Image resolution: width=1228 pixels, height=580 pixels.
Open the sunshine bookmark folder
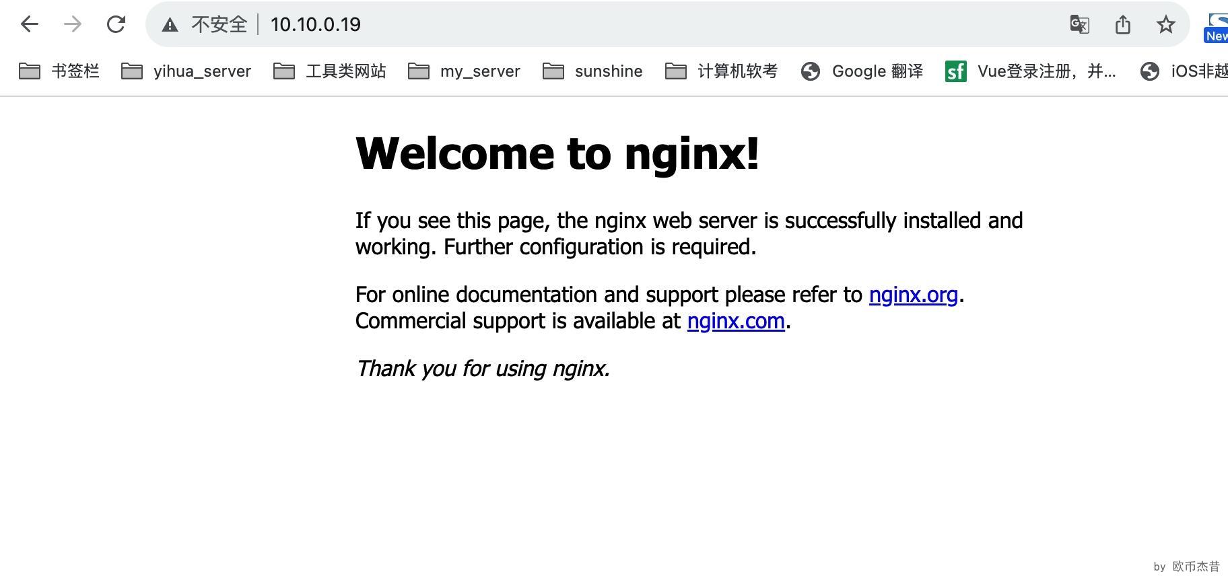(x=593, y=71)
